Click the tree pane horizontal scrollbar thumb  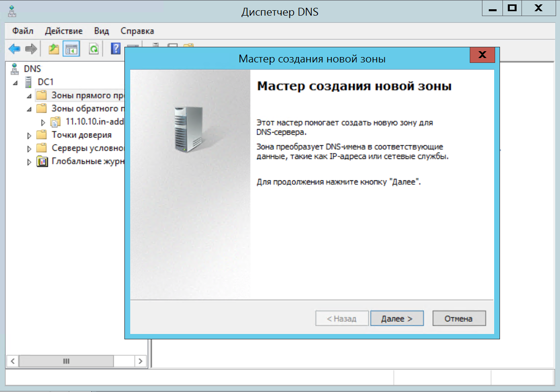coord(66,361)
